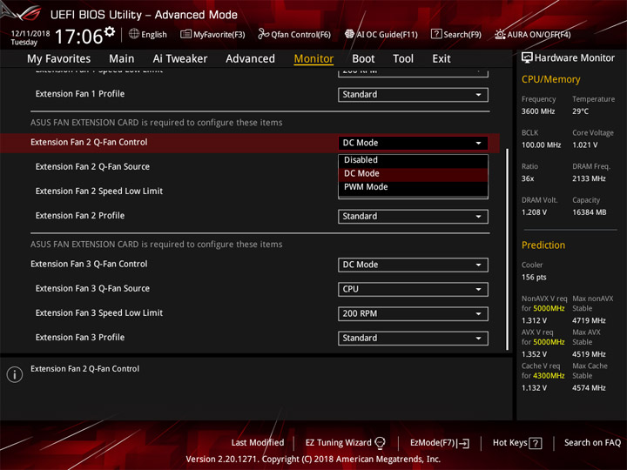Click the 17:06 clock display
Image resolution: width=627 pixels, height=470 pixels.
(x=78, y=37)
